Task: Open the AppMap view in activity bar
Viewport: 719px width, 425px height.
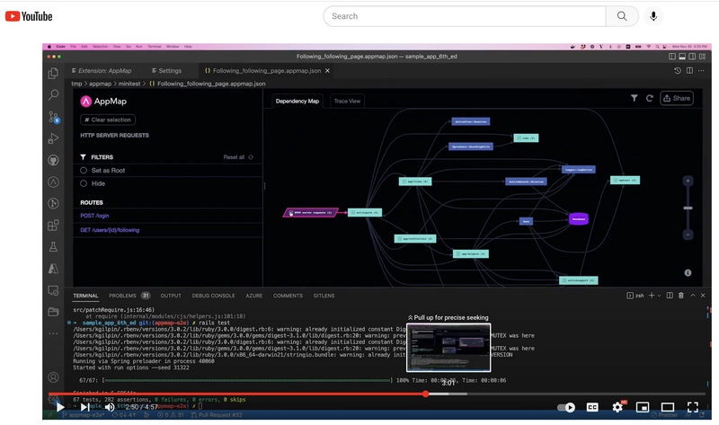Action: pyautogui.click(x=53, y=182)
